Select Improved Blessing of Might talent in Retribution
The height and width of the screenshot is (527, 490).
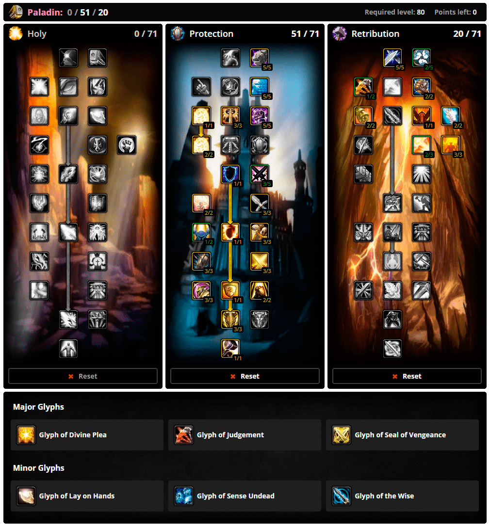click(422, 87)
